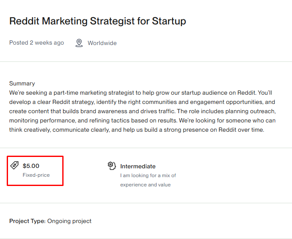Click the location pin icon beside Worldwide
Image resolution: width=292 pixels, height=239 pixels.
click(x=79, y=43)
